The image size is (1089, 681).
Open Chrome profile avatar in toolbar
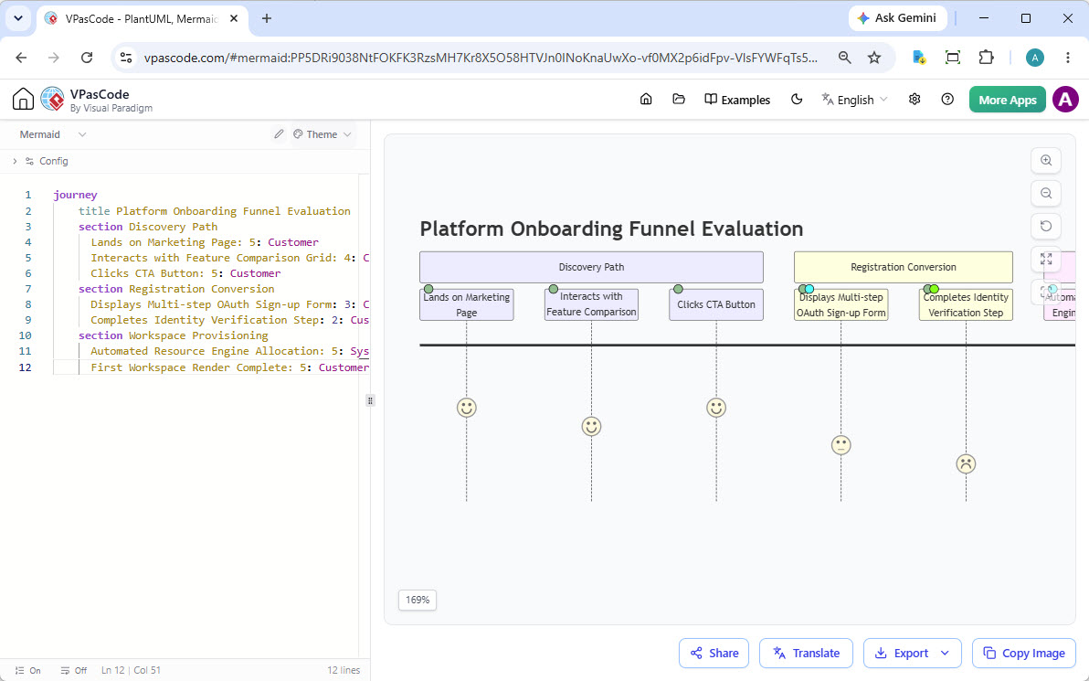coord(1035,58)
